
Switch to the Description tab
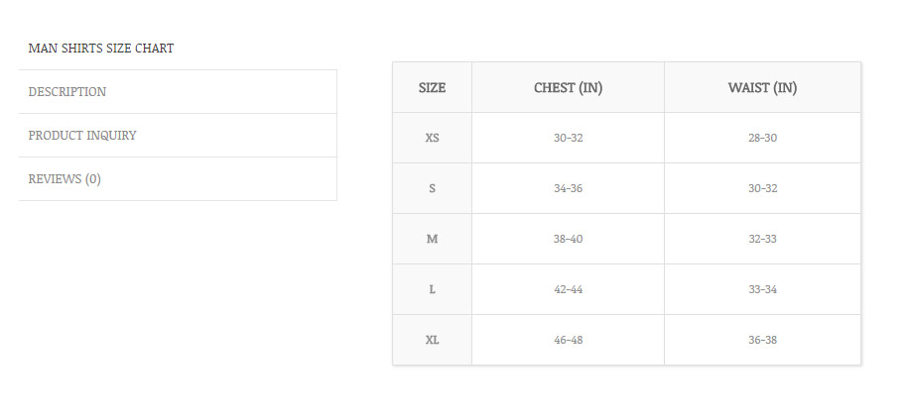point(67,92)
